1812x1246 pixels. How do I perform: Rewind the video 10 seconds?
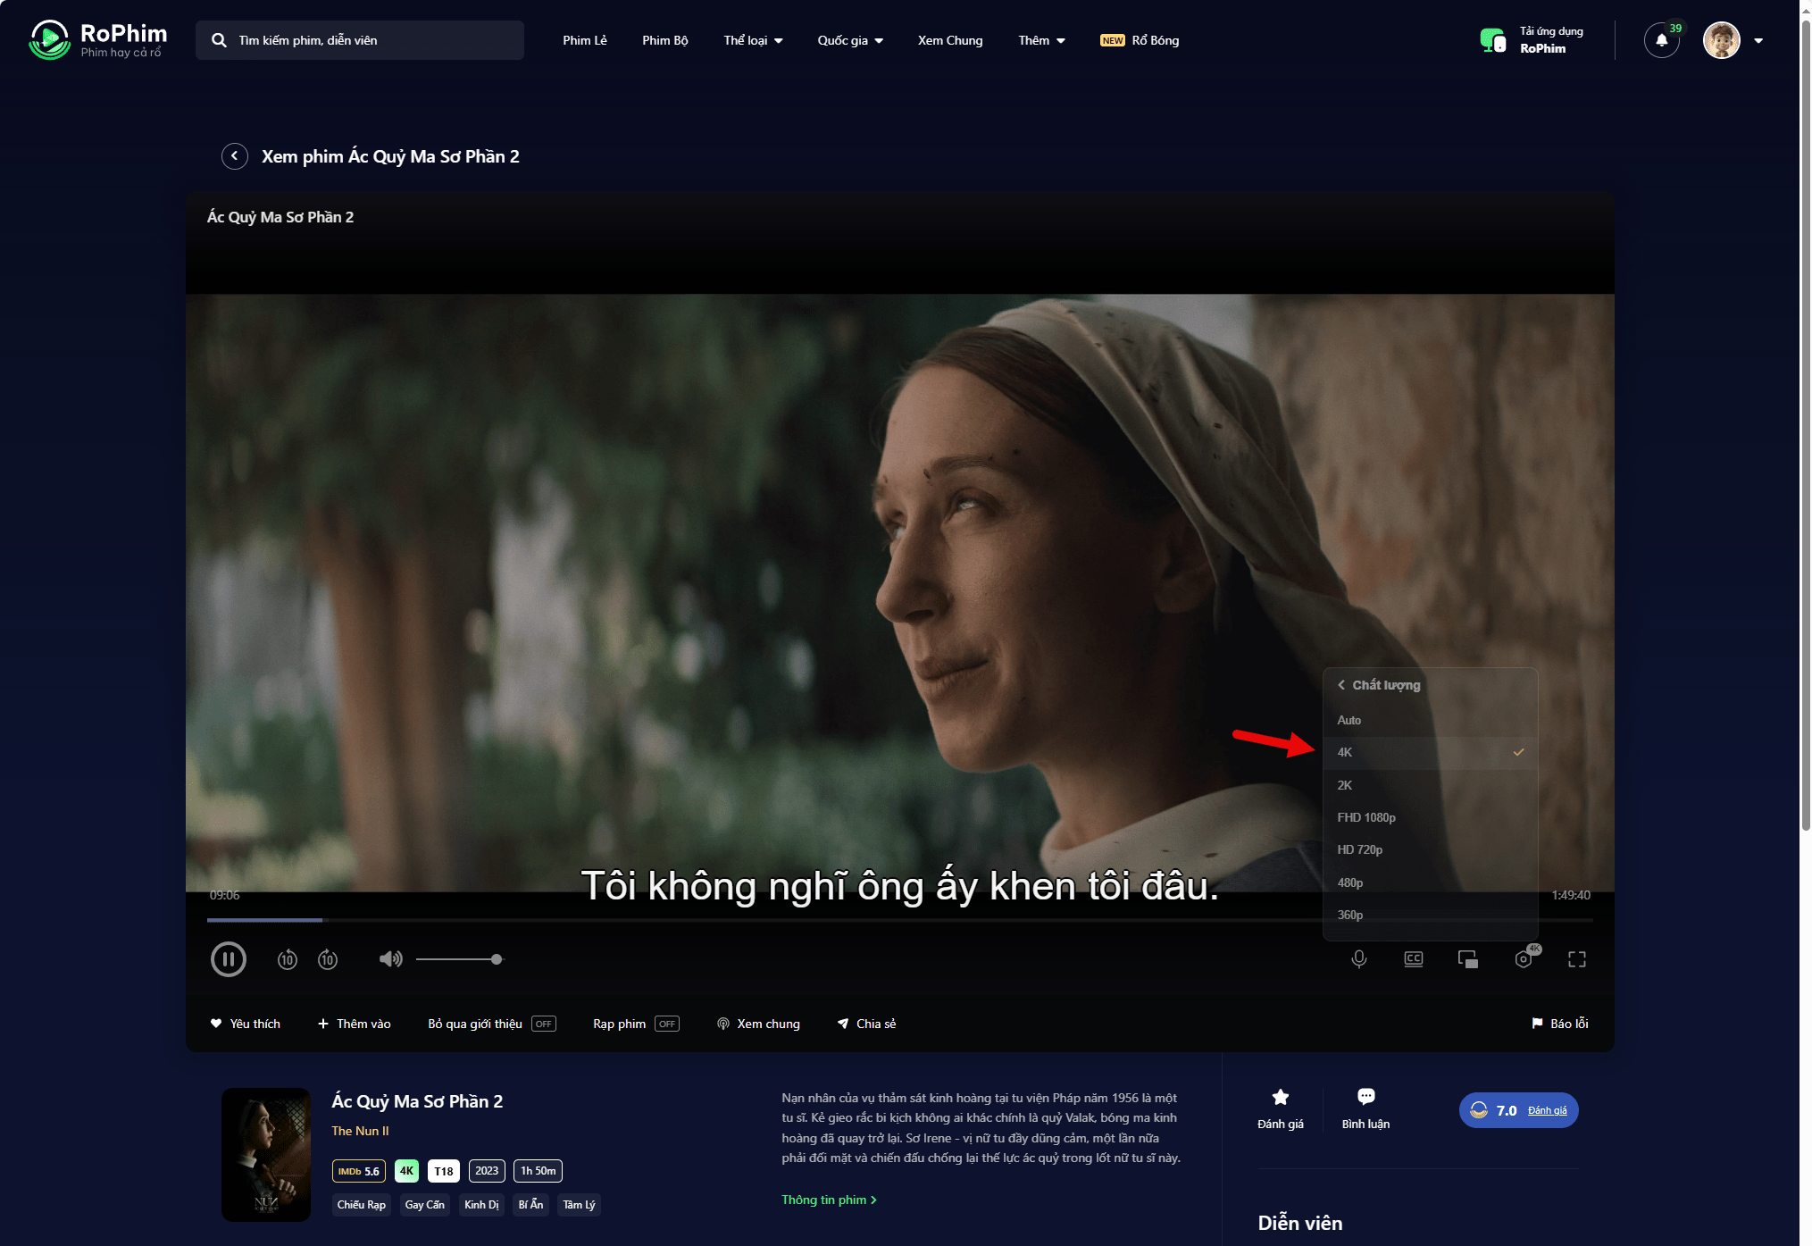click(287, 959)
